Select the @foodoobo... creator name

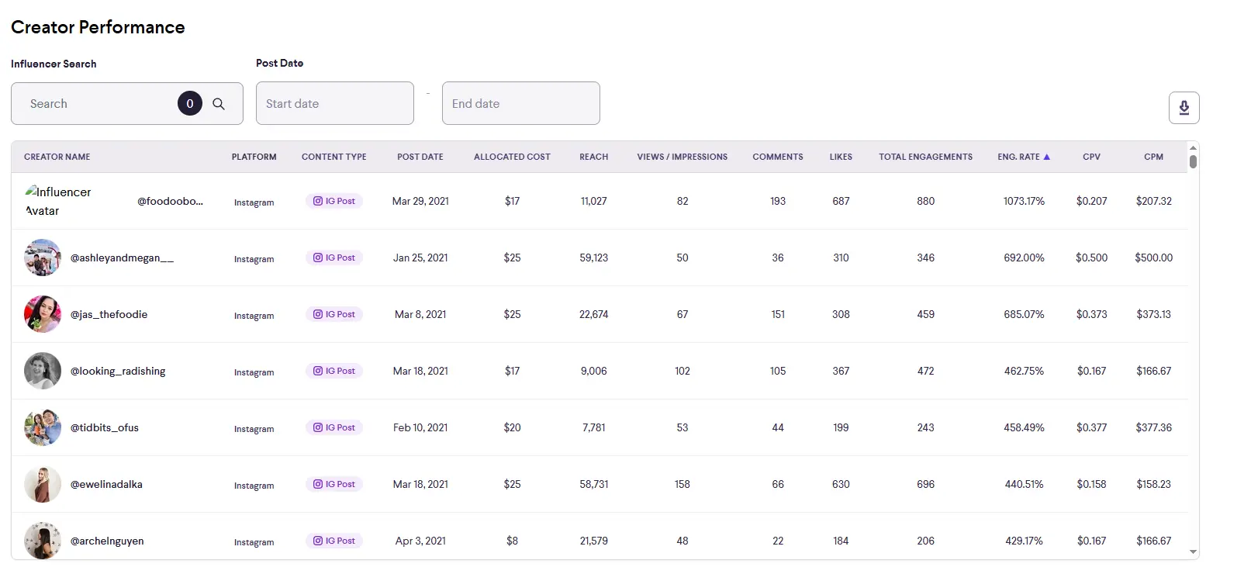170,201
